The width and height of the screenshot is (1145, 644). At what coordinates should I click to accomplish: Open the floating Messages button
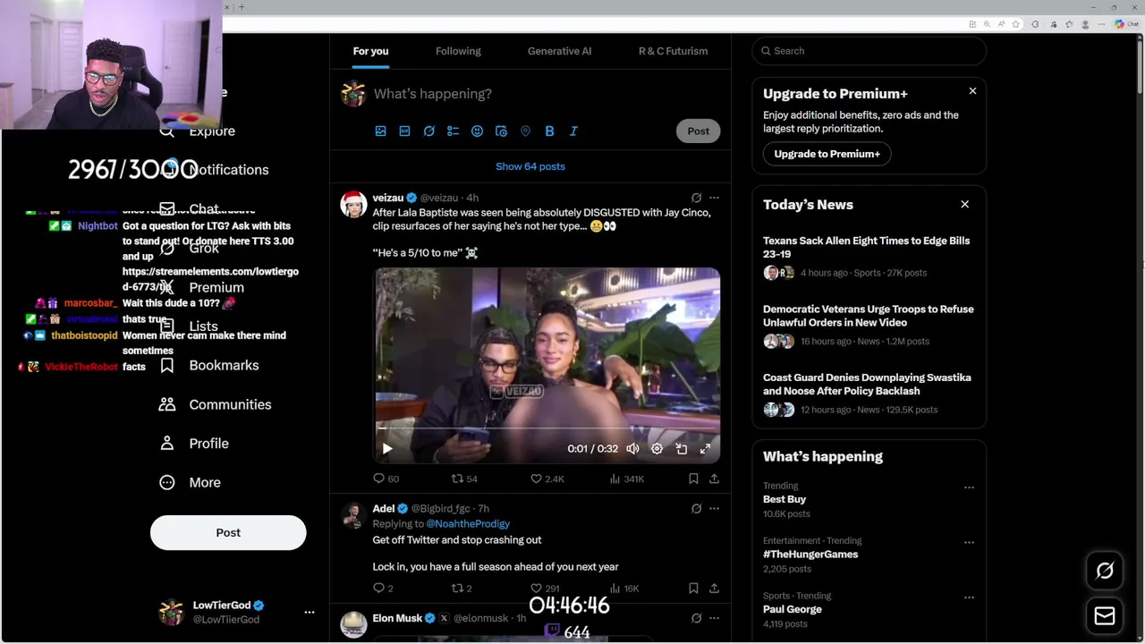coord(1105,615)
